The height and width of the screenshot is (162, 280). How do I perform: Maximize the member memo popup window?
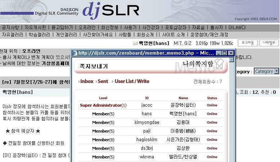tap(224, 53)
